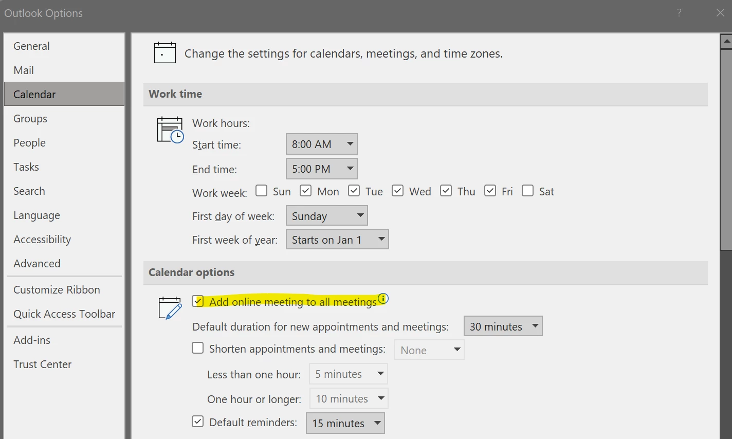Open the Trust Center category

point(64,364)
